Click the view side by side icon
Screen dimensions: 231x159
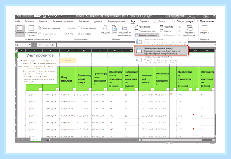(179, 27)
